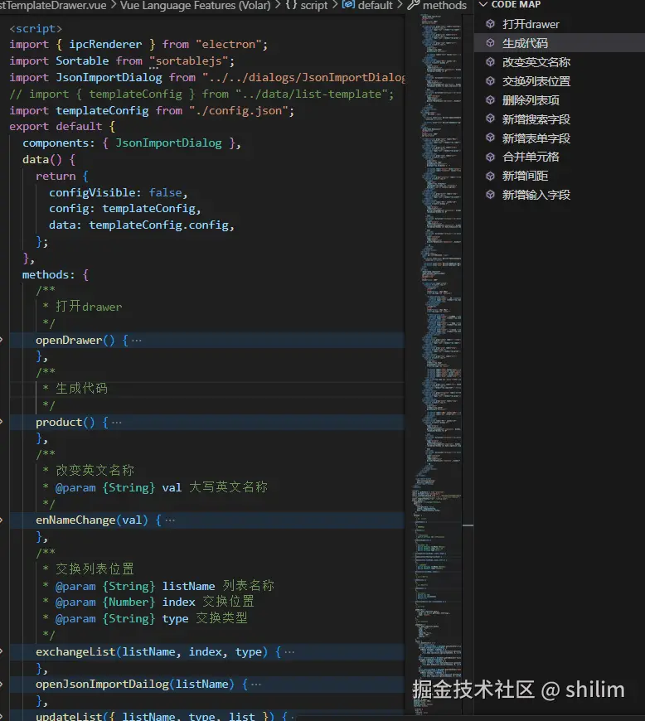This screenshot has width=645, height=721.
Task: Unfold ellipsis after openDrawer() brace
Action: (137, 341)
